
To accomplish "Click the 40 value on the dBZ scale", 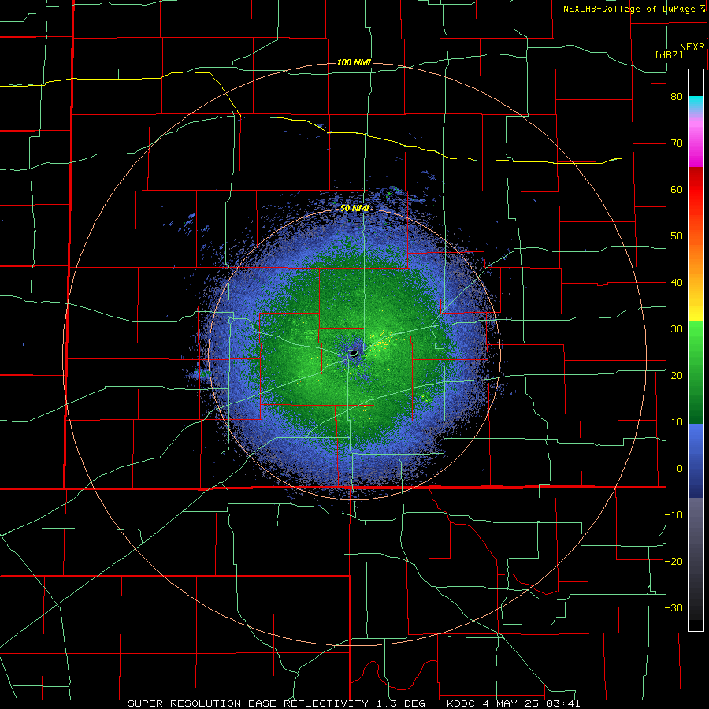I will pyautogui.click(x=677, y=283).
